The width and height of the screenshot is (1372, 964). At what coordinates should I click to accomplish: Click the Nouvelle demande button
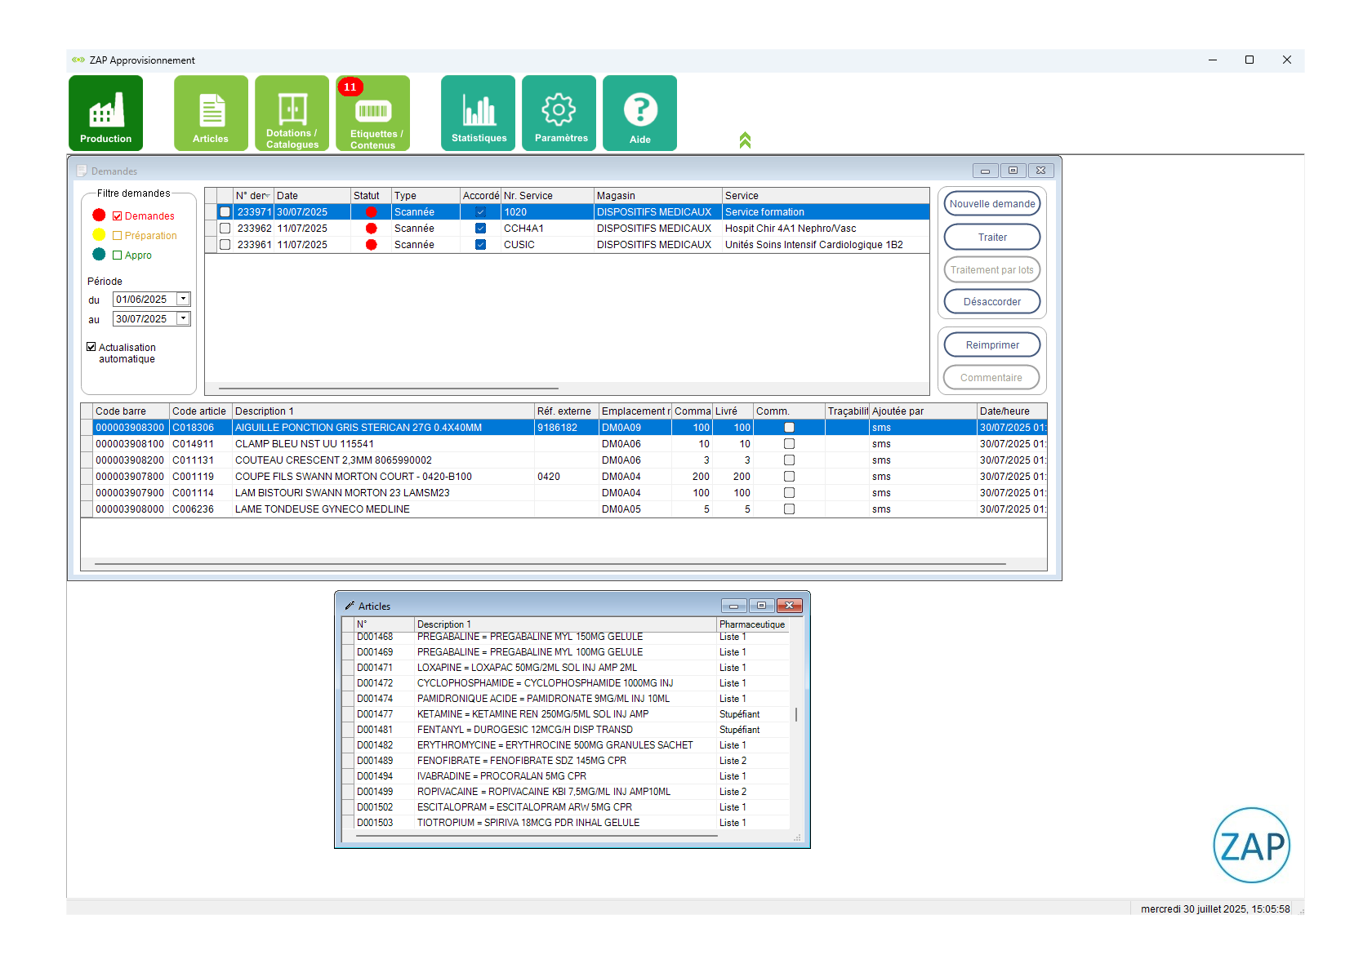(x=991, y=204)
